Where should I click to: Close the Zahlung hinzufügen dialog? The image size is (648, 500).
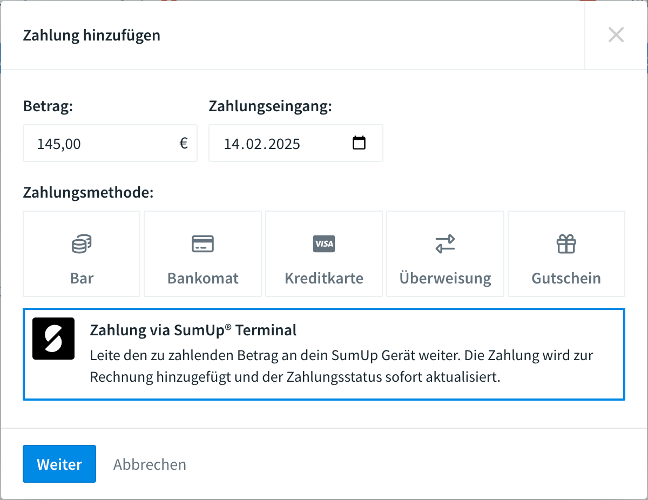click(616, 35)
